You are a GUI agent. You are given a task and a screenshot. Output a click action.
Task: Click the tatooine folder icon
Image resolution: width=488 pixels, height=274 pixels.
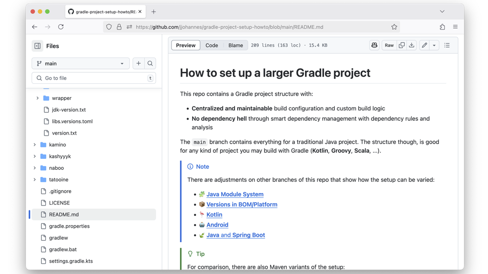[43, 179]
